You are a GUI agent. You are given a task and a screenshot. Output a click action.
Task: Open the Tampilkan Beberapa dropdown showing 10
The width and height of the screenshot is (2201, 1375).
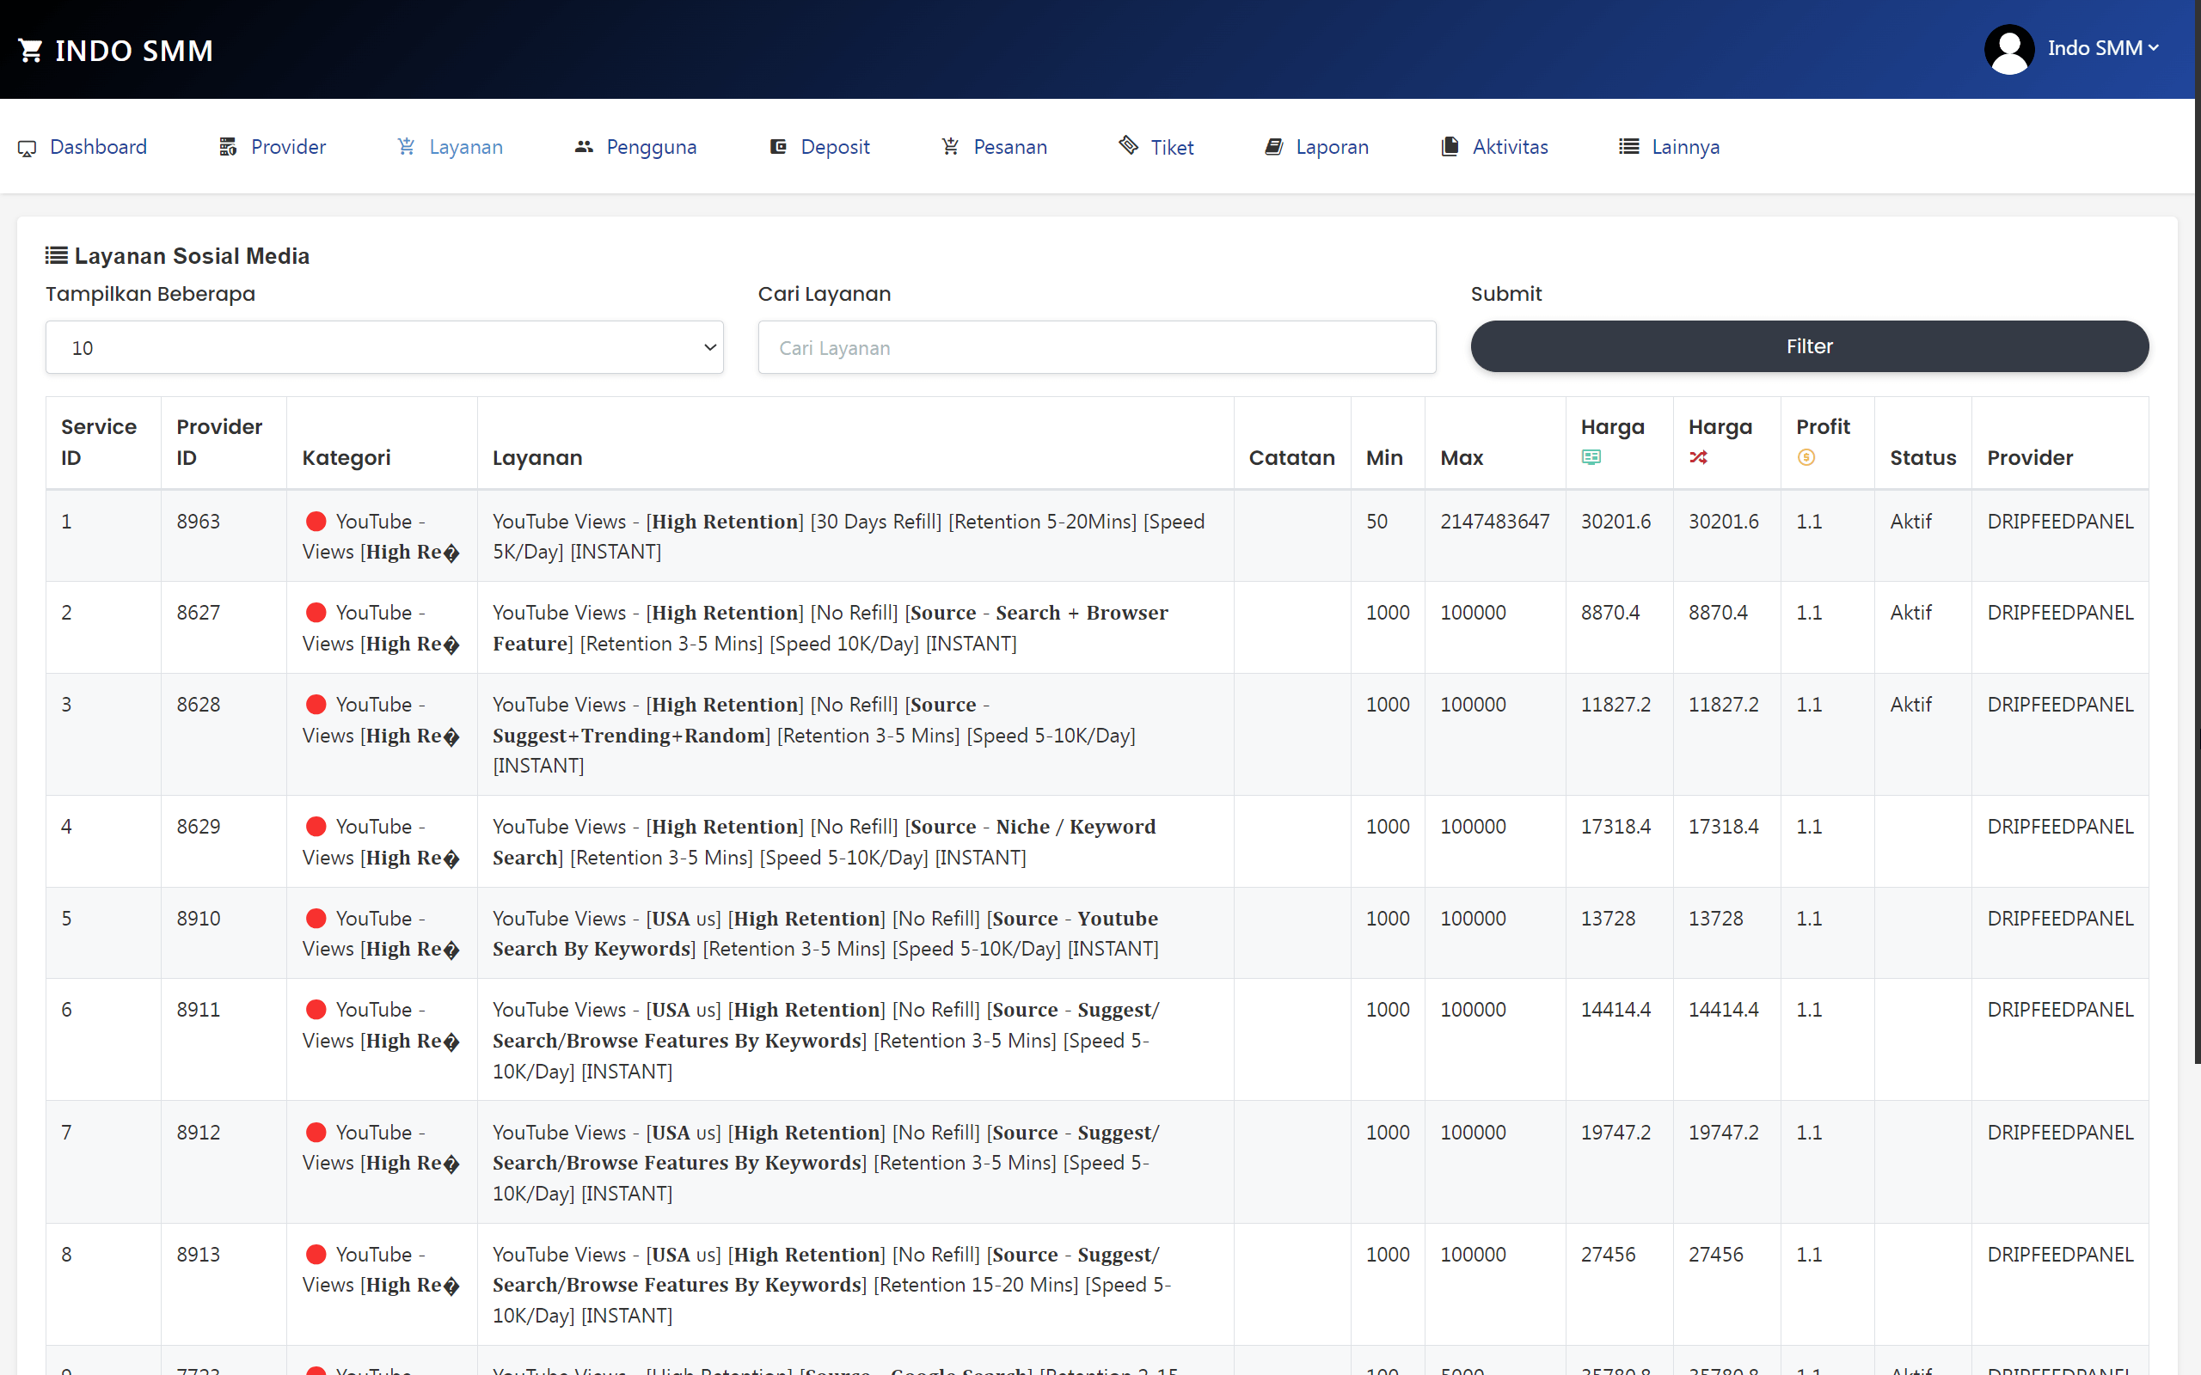click(383, 346)
